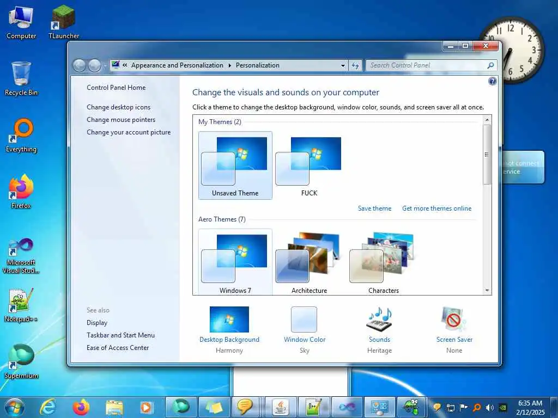Select the Unsaved Theme thumbnail
The image size is (558, 418).
[235, 165]
